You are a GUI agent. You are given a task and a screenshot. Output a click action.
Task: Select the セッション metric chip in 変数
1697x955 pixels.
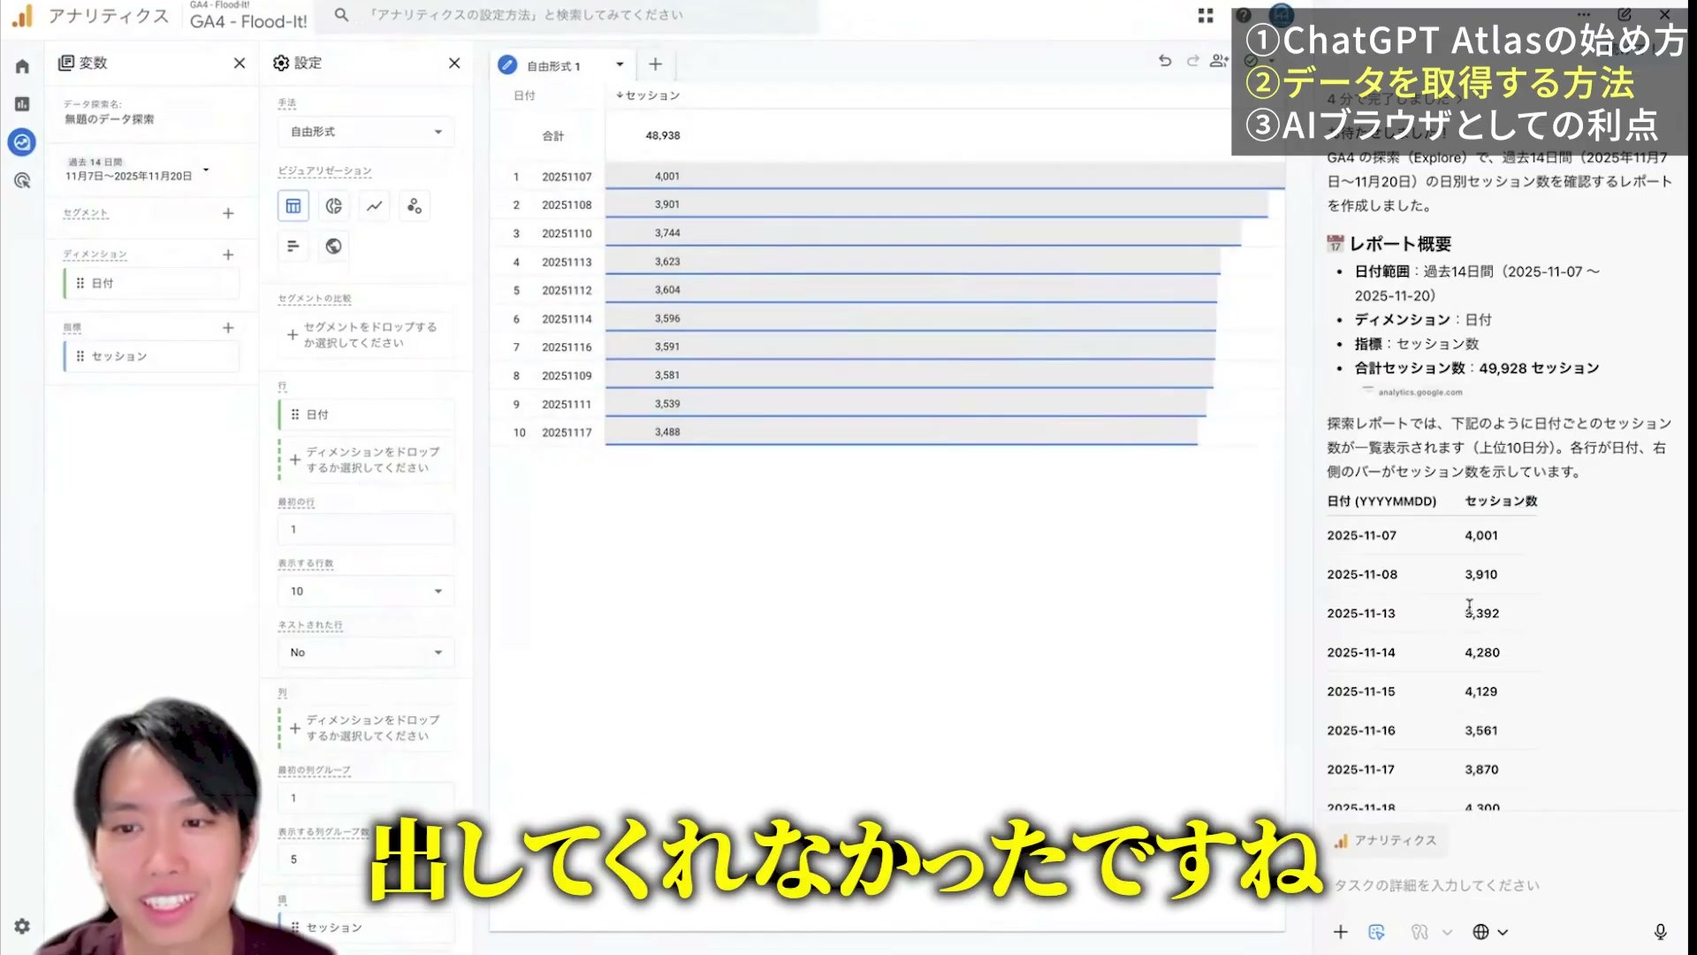coord(151,356)
